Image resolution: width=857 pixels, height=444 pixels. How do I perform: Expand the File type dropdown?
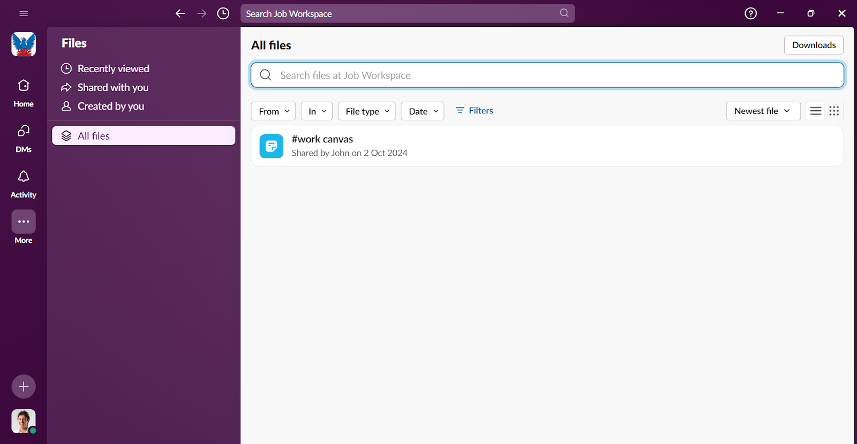point(367,111)
